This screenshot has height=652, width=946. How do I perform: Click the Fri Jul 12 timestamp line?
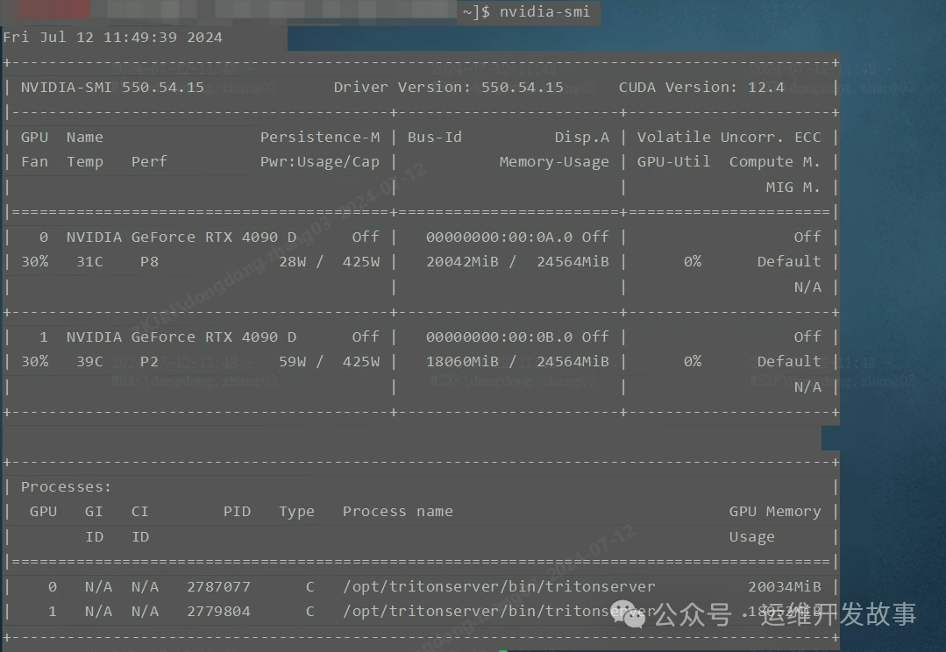(113, 37)
